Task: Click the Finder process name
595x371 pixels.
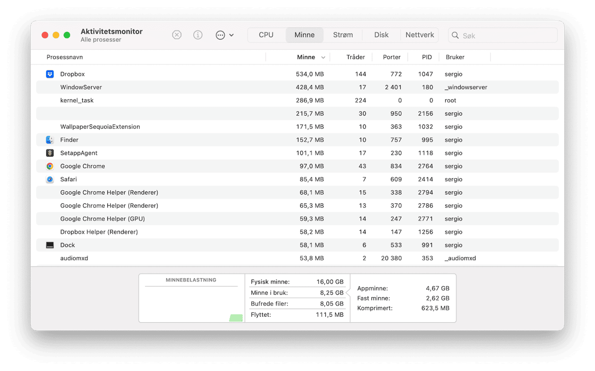Action: (x=69, y=140)
